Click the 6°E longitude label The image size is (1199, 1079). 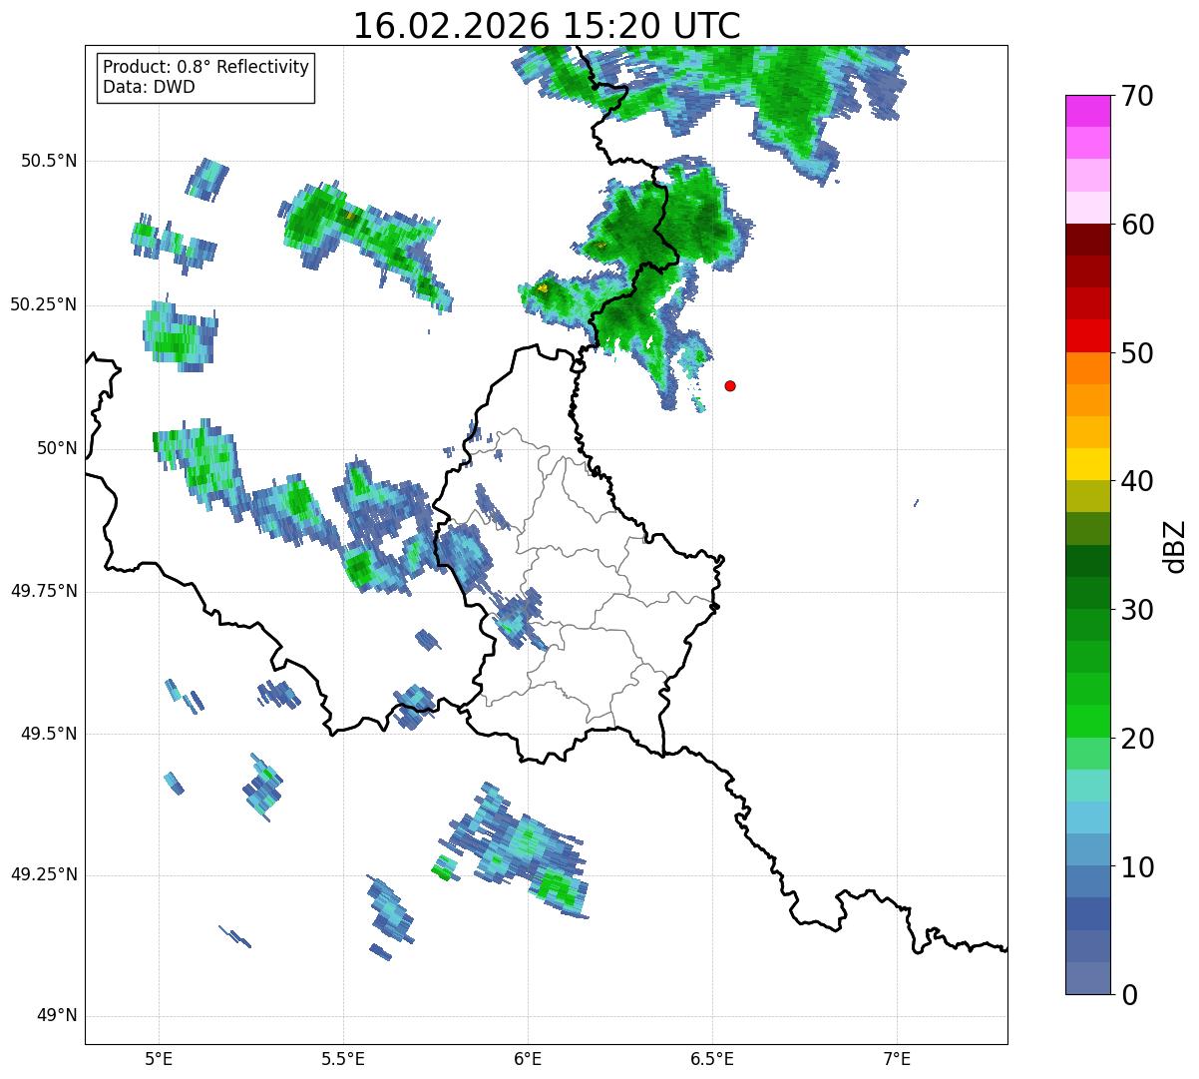pyautogui.click(x=528, y=1058)
